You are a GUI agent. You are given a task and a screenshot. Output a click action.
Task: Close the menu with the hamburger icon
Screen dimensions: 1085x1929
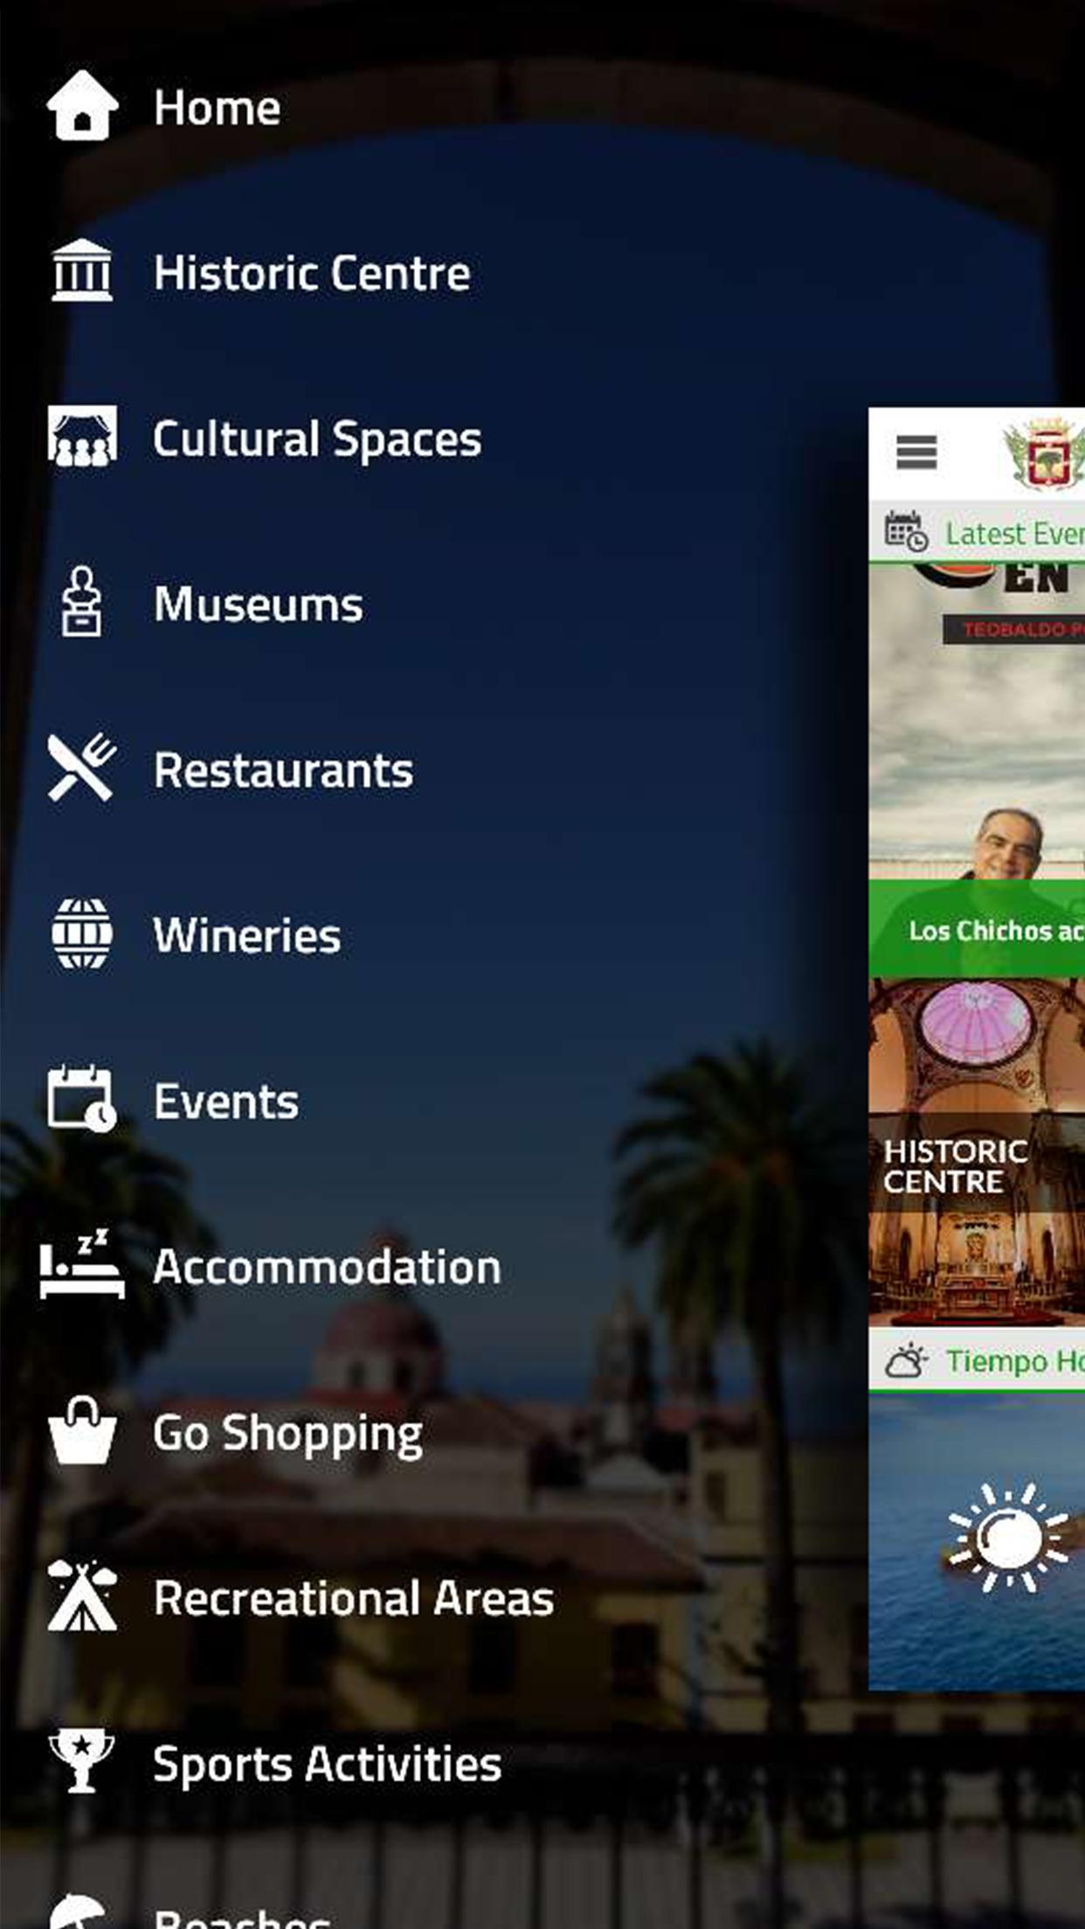coord(916,453)
